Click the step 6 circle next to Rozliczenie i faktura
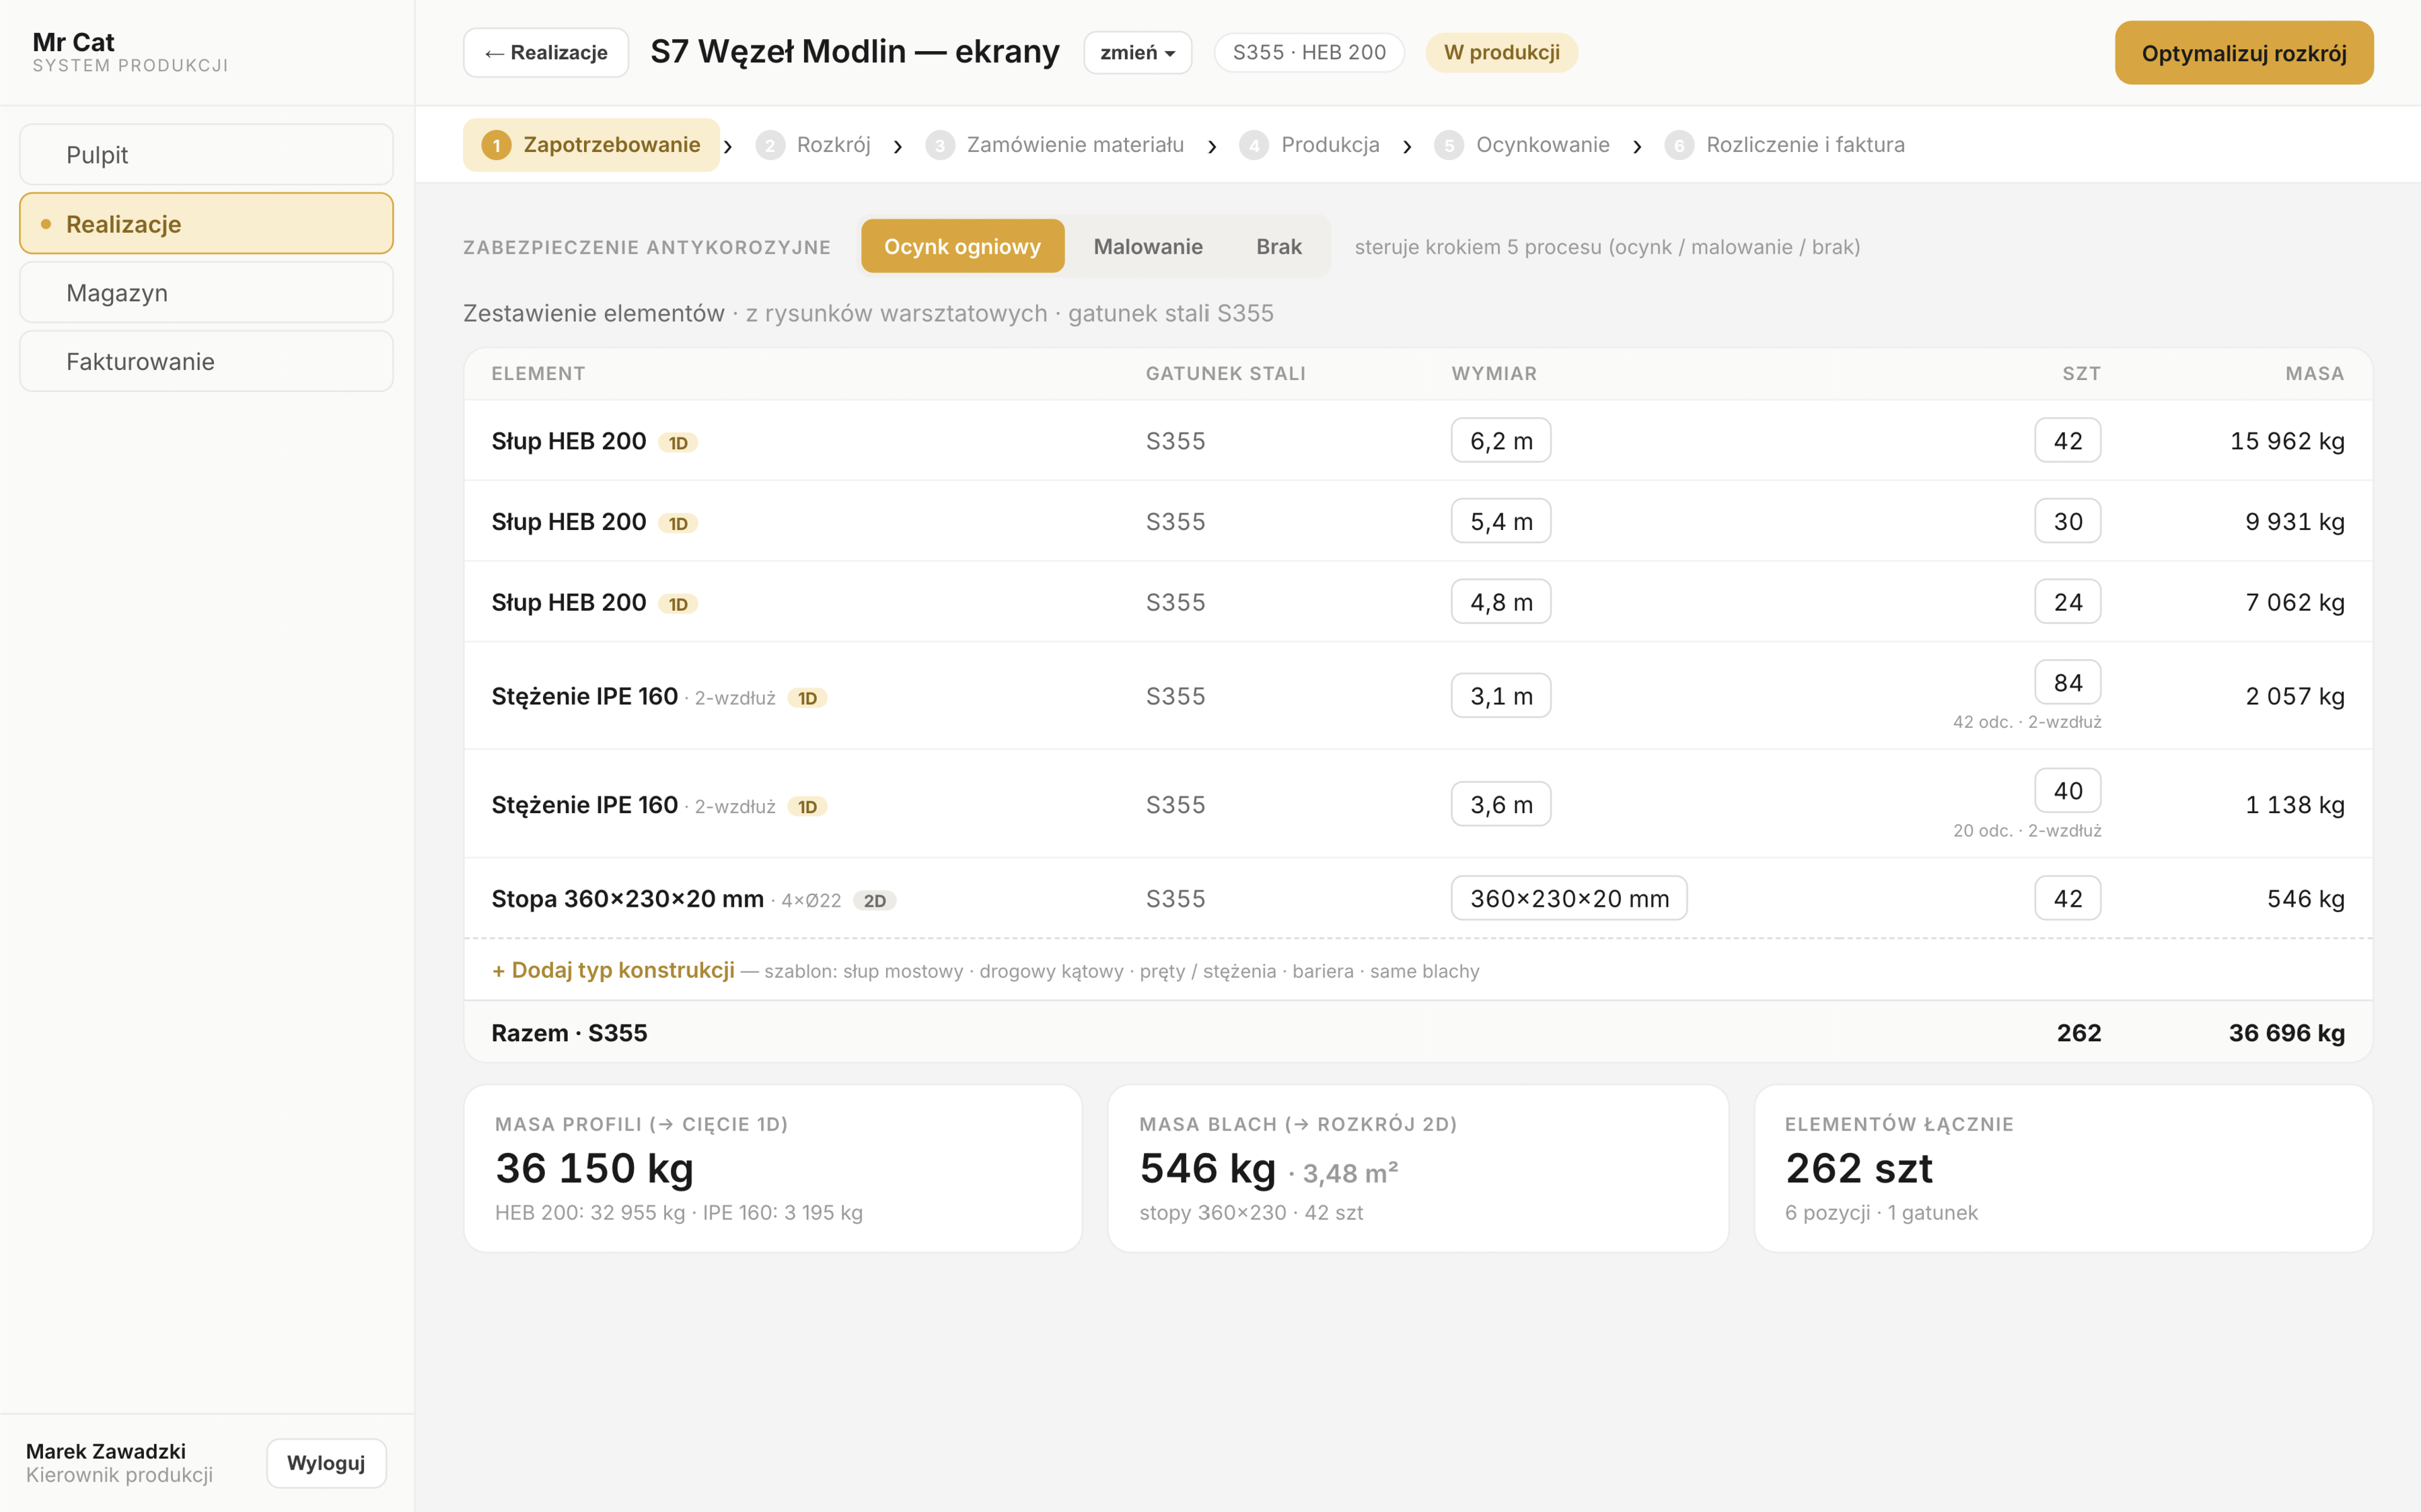Viewport: 2421px width, 1512px height. [x=1679, y=145]
